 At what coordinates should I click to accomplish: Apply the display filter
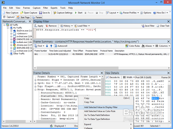pyautogui.click(x=39, y=26)
